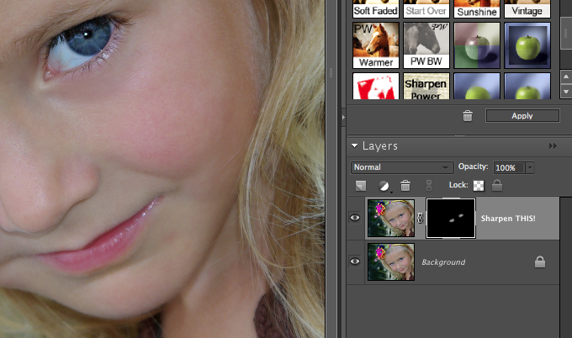Select the Sharpen THIS! layer name
572x338 pixels.
508,219
